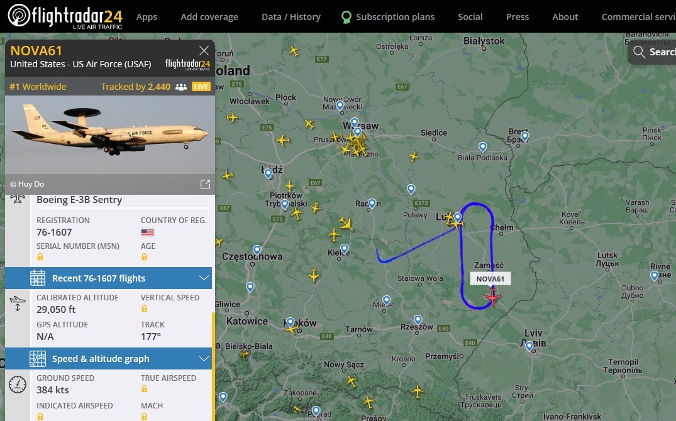Open the Apps menu item
The image size is (676, 421).
(147, 17)
